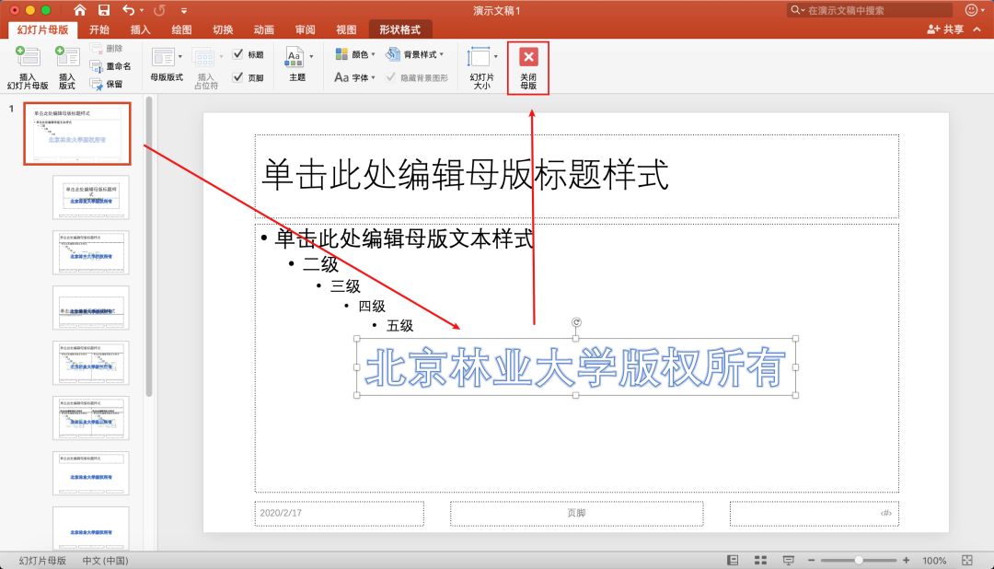Open the 主题 themes gallery
994x569 pixels.
[x=295, y=64]
